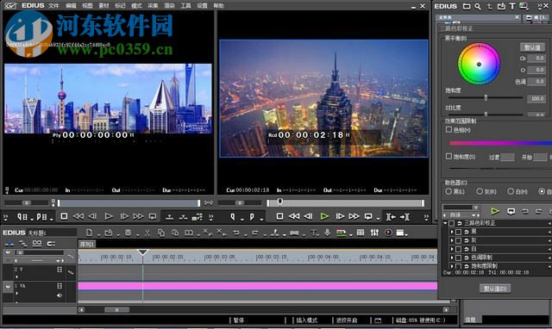Fast forward in the player monitor

point(138,216)
